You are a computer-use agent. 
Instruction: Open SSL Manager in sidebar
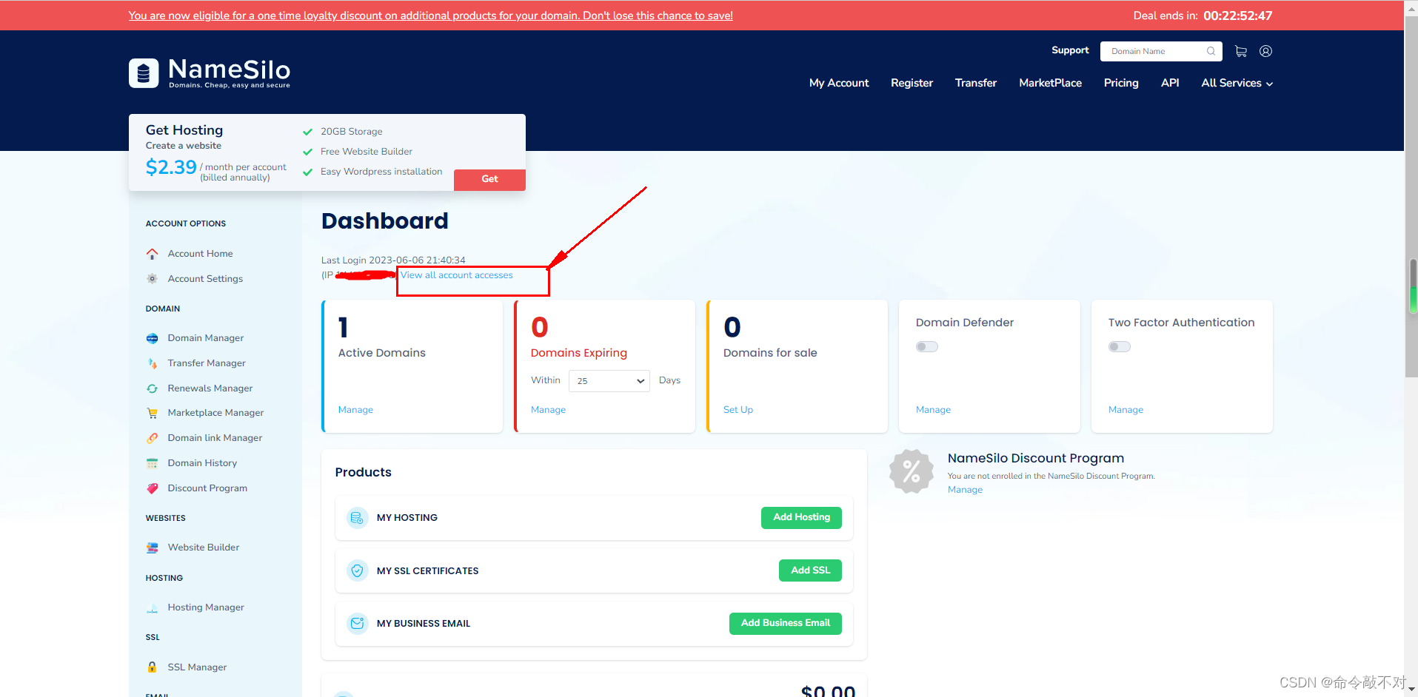point(197,667)
